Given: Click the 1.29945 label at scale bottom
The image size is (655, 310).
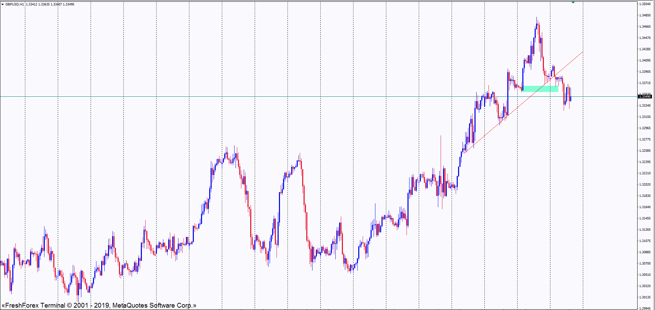Looking at the screenshot, I should [645, 308].
